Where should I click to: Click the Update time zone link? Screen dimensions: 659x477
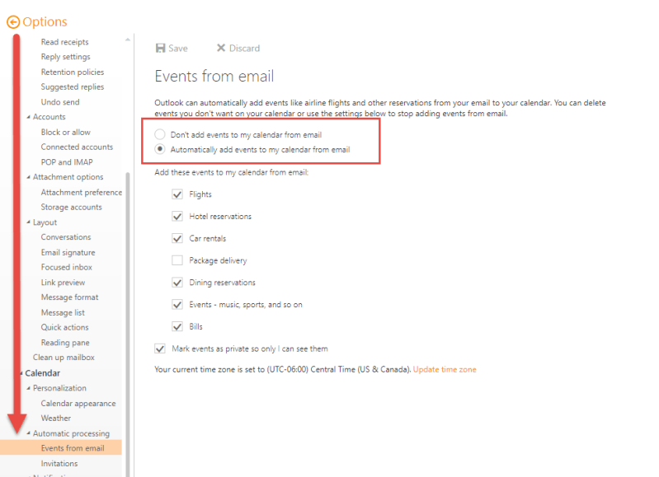pyautogui.click(x=445, y=370)
